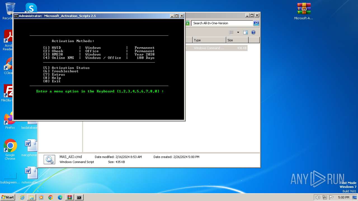Click the Start button

[x=8, y=197]
